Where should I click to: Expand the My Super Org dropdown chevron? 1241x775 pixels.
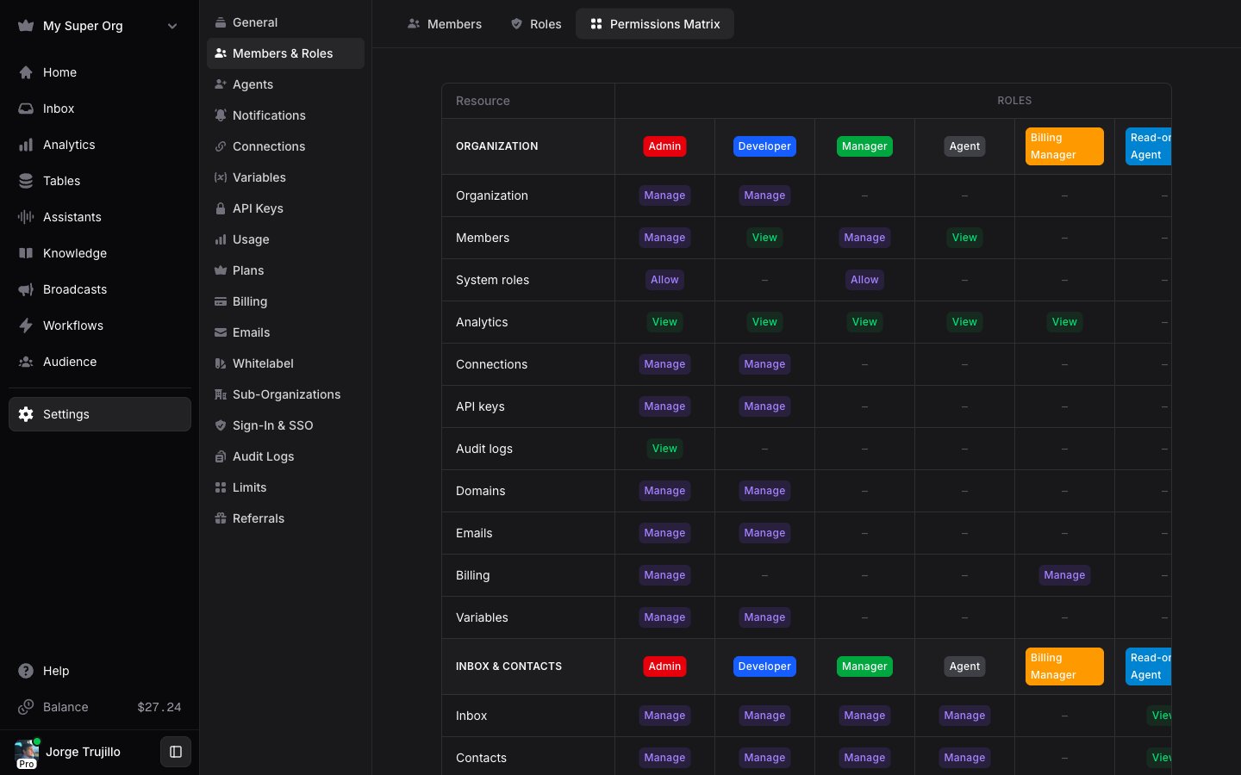click(x=172, y=26)
